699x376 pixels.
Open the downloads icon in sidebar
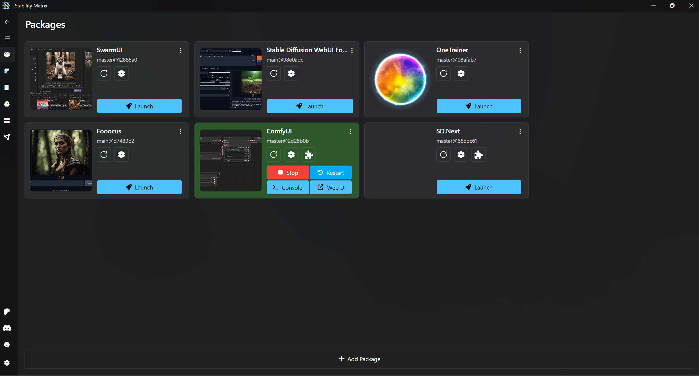click(7, 345)
